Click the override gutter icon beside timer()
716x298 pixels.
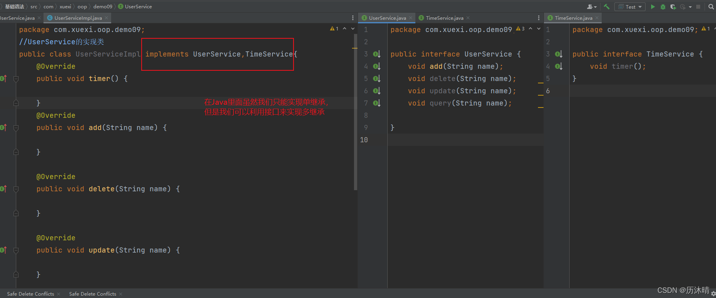tap(3, 79)
